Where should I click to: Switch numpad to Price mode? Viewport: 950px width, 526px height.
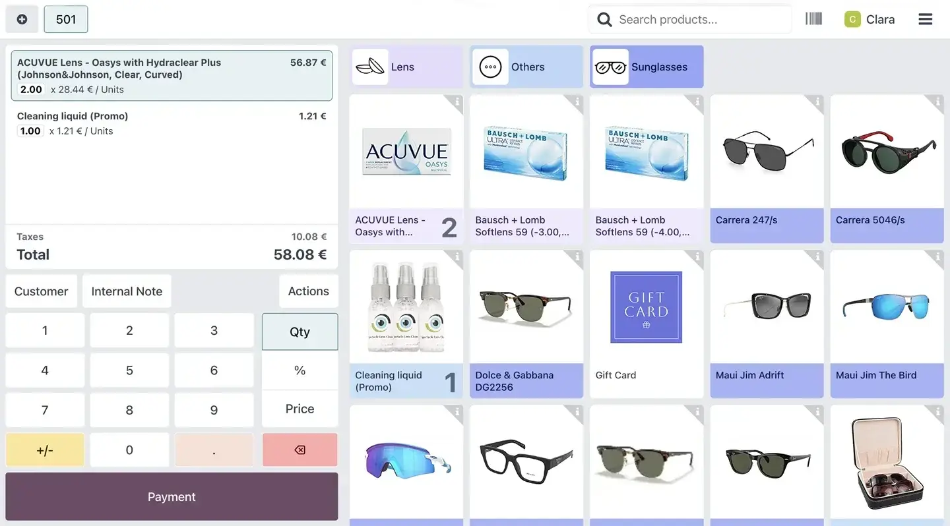[x=300, y=409]
